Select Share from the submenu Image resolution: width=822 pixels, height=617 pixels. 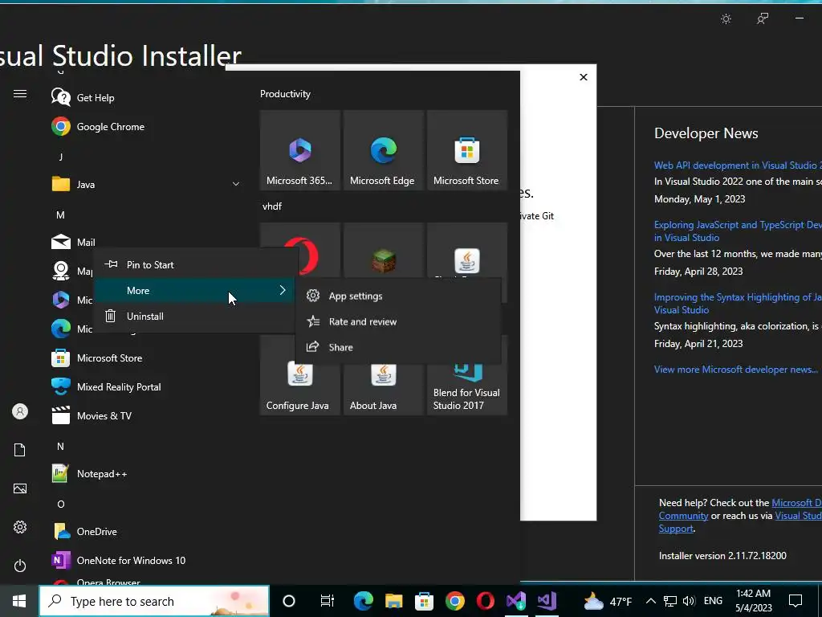(398, 347)
